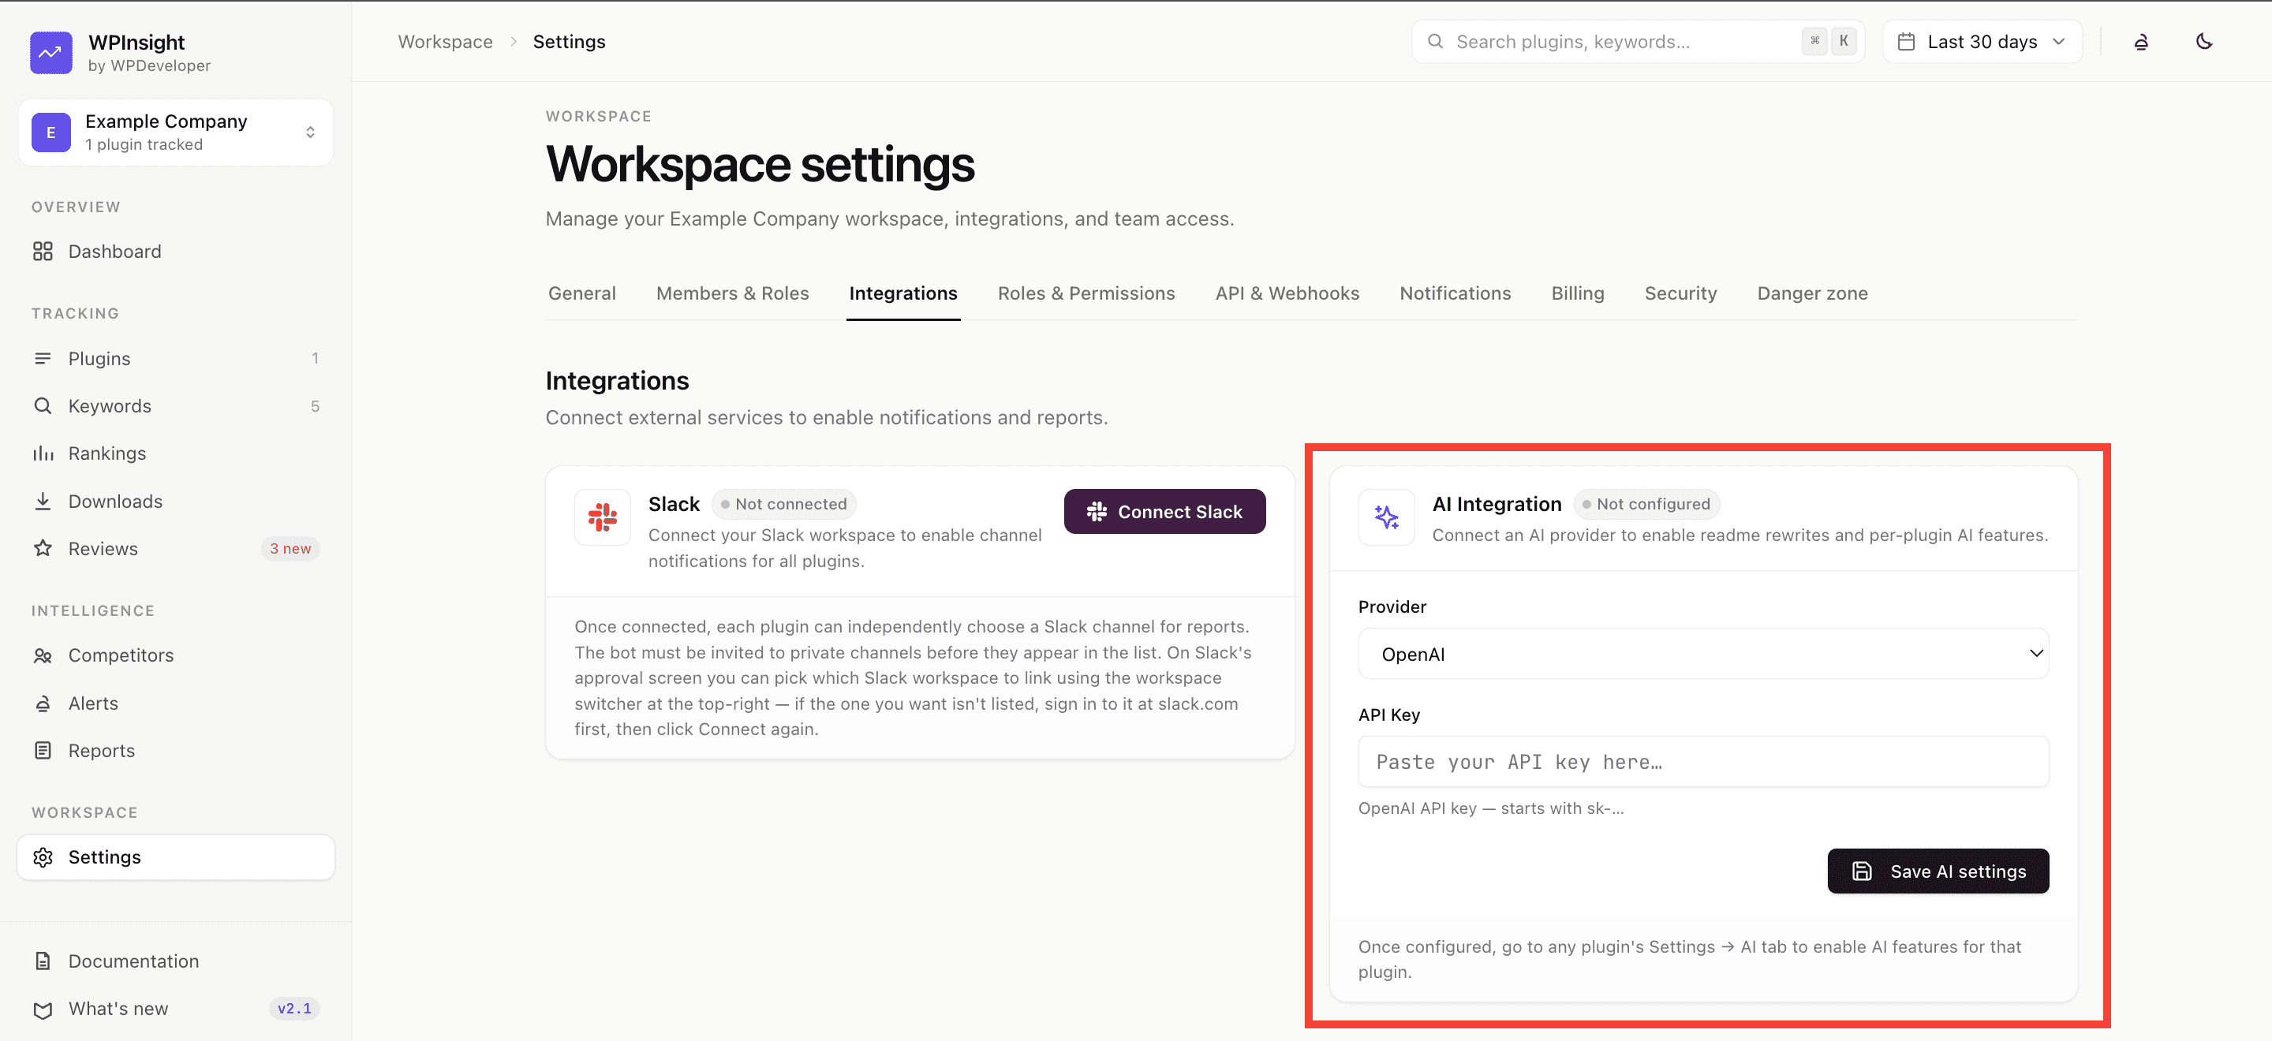Switch to the Billing tab
Screen dimensions: 2272x1041
1577,293
